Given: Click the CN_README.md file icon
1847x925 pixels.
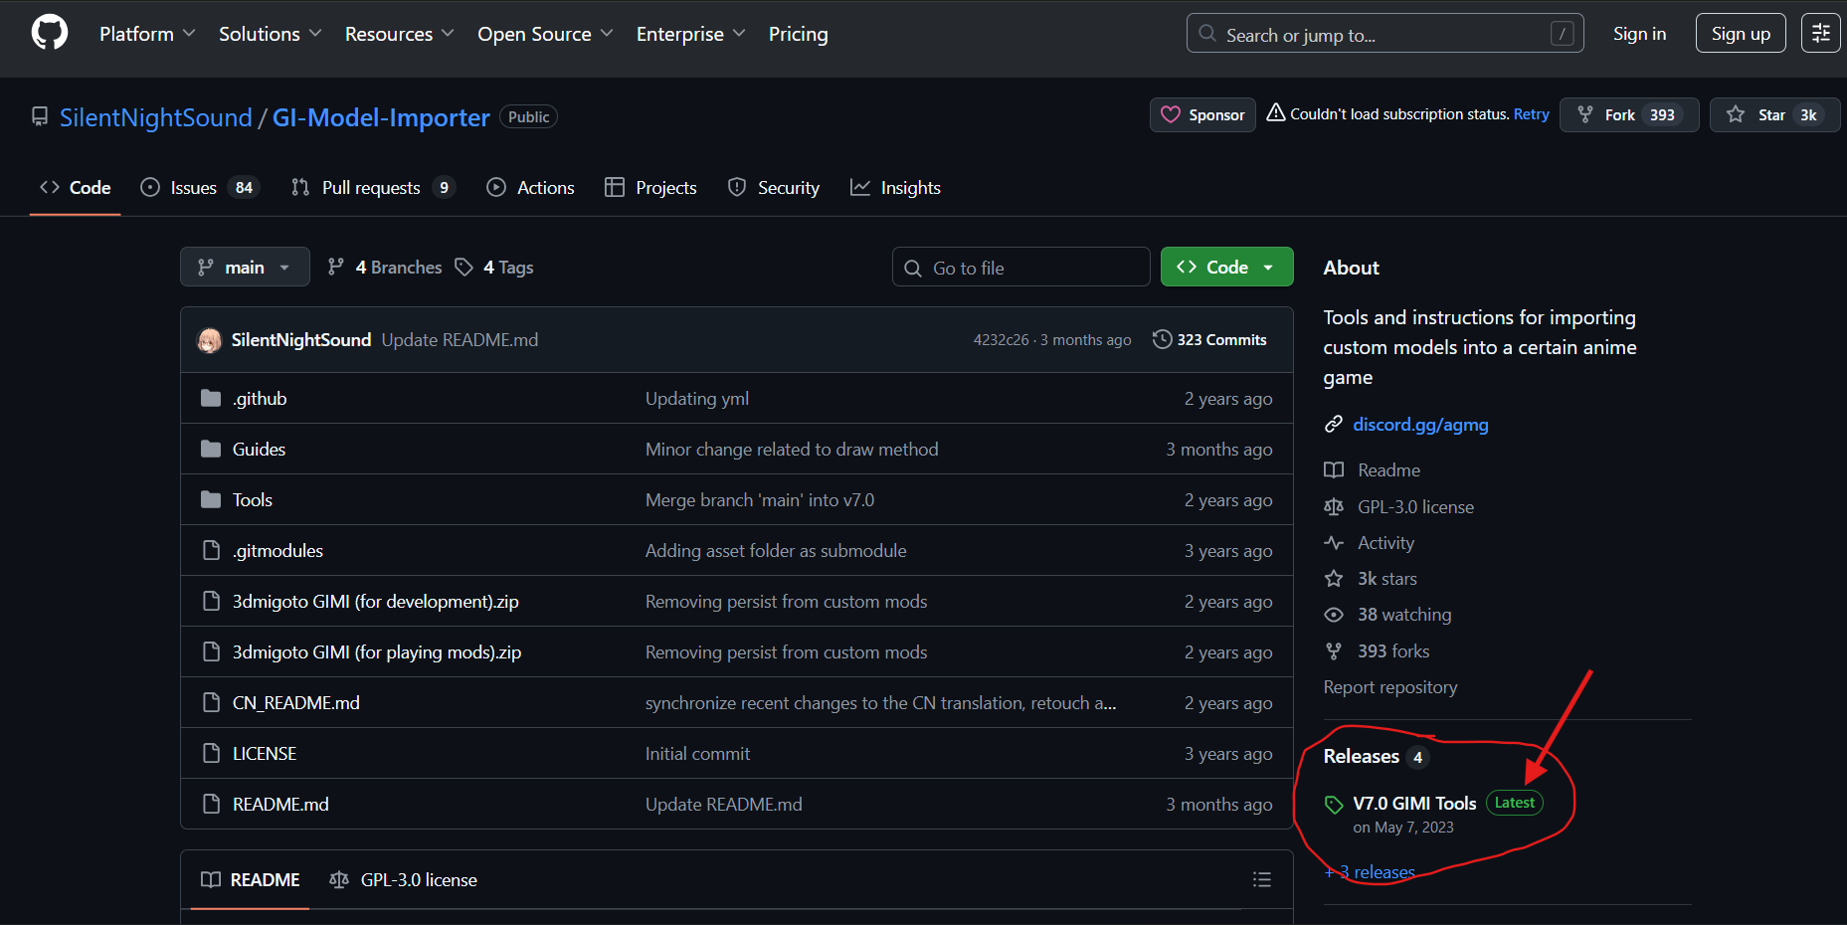Looking at the screenshot, I should [211, 702].
